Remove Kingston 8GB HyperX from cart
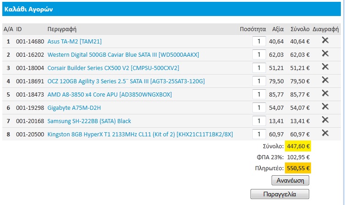345x205 pixels. (325, 133)
